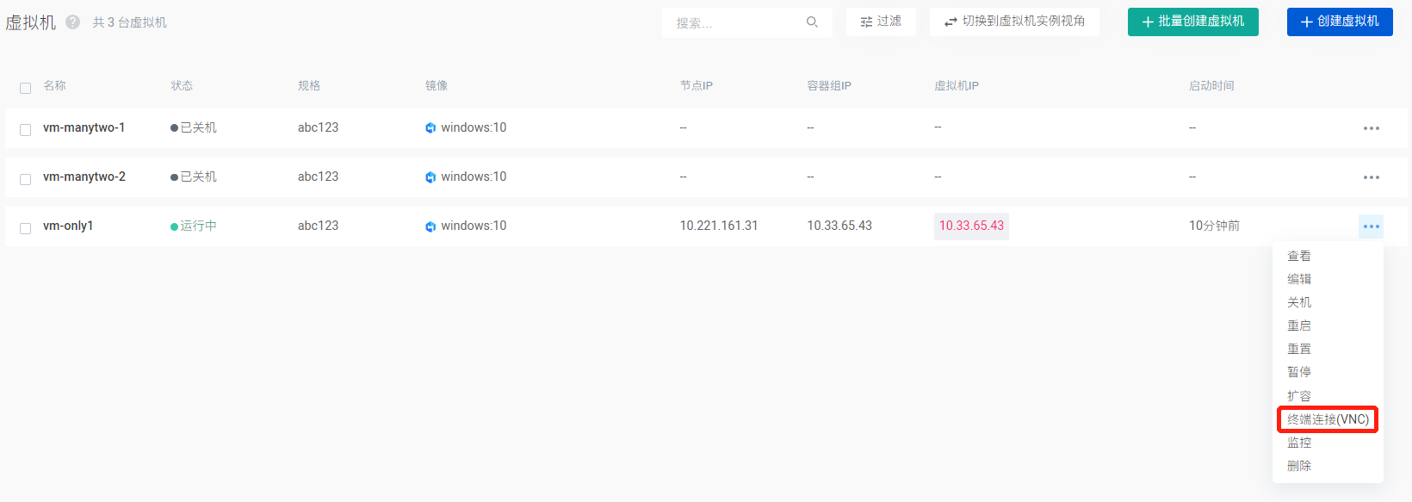Click the windows:10 image icon for vm-manytwo-2
The height and width of the screenshot is (502, 1412).
point(430,177)
